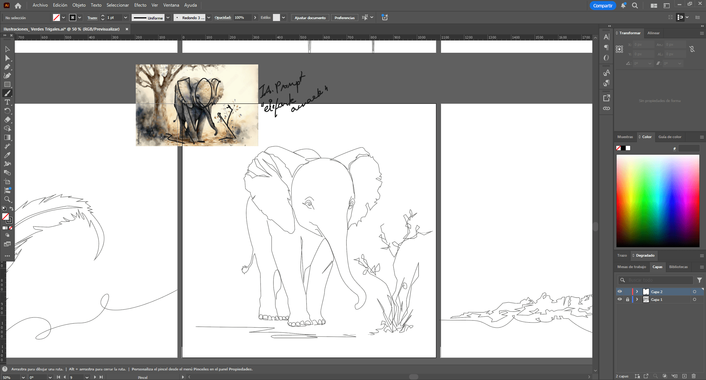
Task: Open search with magnifier icon at top
Action: click(635, 6)
